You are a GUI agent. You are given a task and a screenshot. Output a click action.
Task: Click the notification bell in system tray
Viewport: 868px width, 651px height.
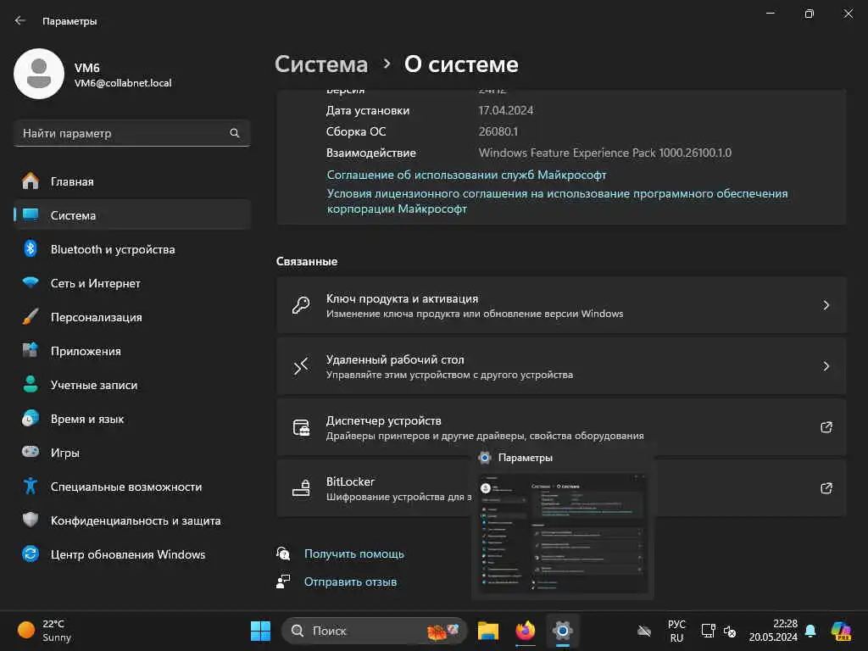tap(810, 631)
